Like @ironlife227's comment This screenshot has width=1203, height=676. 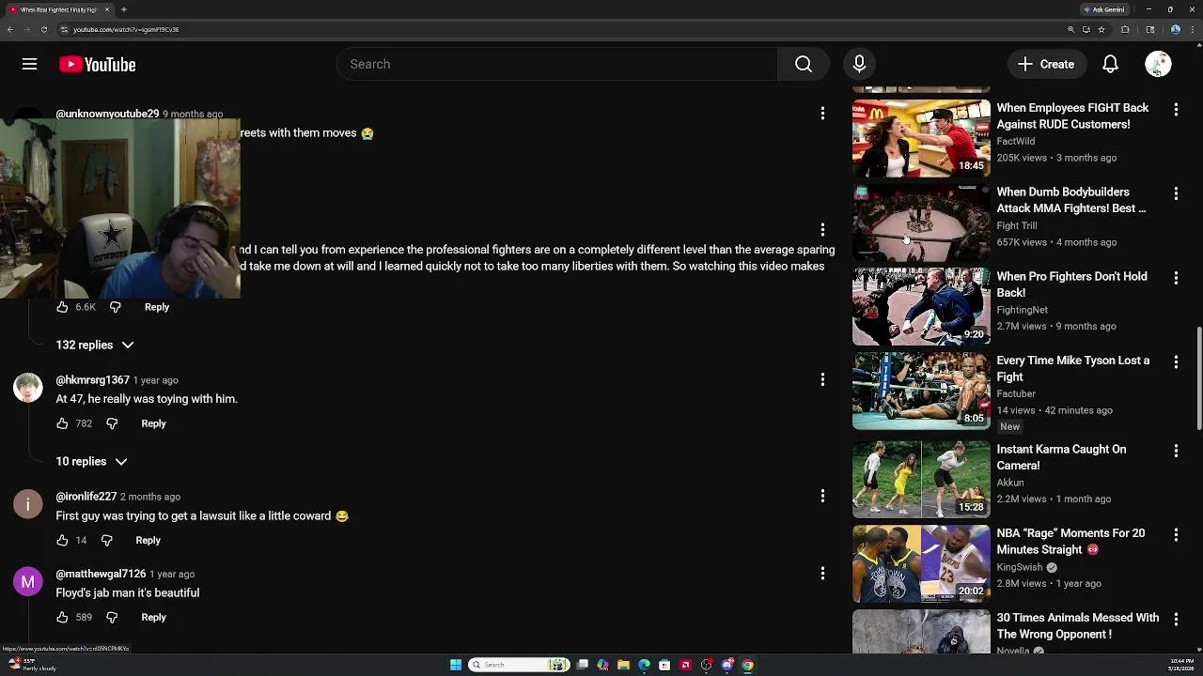coord(62,540)
